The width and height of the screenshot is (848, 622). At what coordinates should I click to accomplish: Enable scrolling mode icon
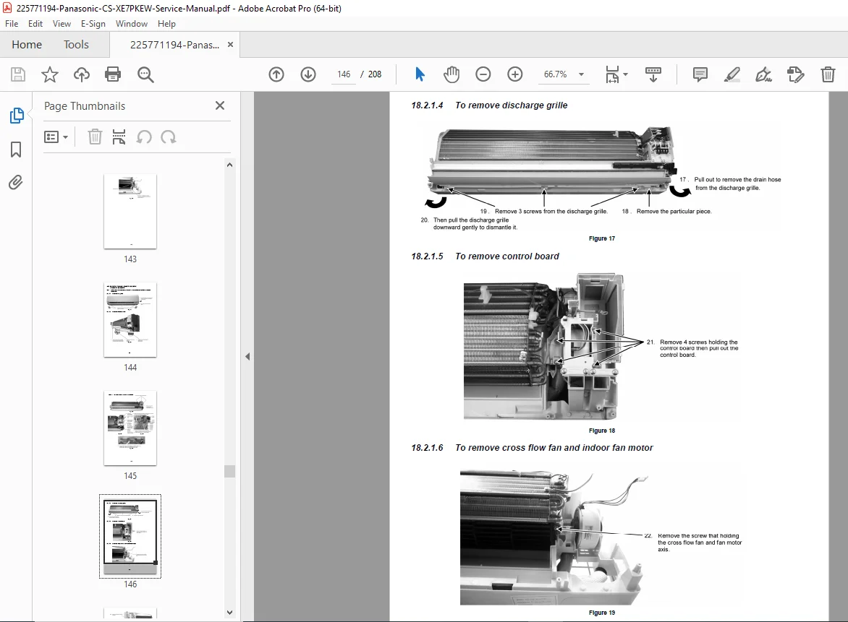[x=653, y=74]
